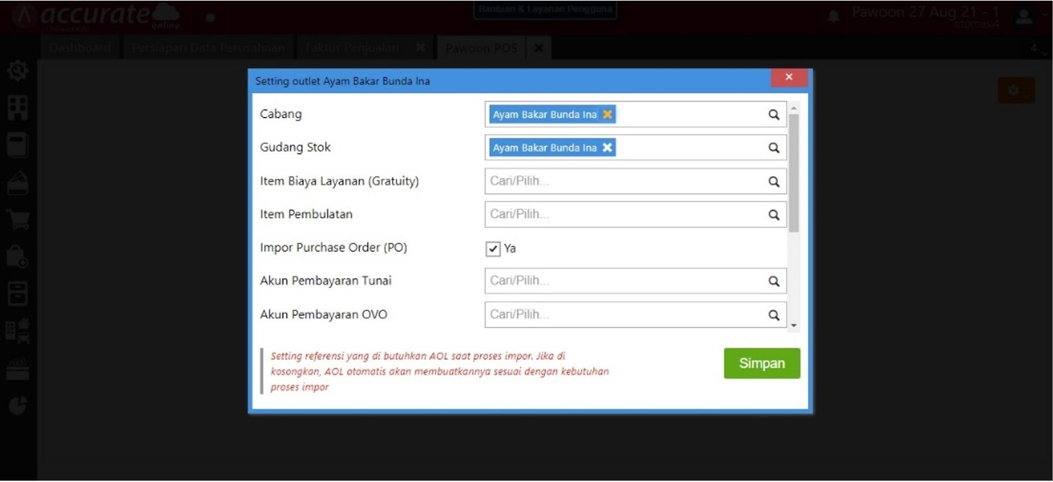1053x482 pixels.
Task: Open the Item Biaya Layanan (Gratuity) selector
Action: (625, 181)
